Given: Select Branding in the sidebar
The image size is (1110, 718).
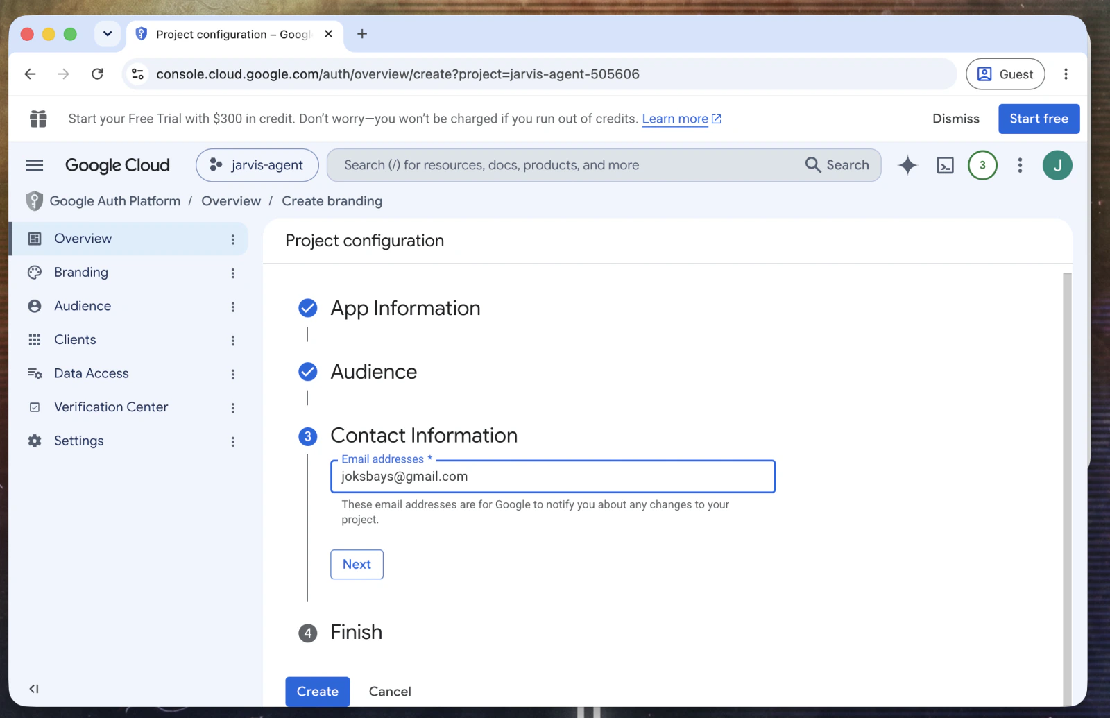Looking at the screenshot, I should click(x=130, y=273).
